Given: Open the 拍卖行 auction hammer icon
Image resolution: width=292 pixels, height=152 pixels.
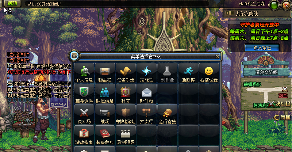Looking at the screenshot, I should (147, 115).
